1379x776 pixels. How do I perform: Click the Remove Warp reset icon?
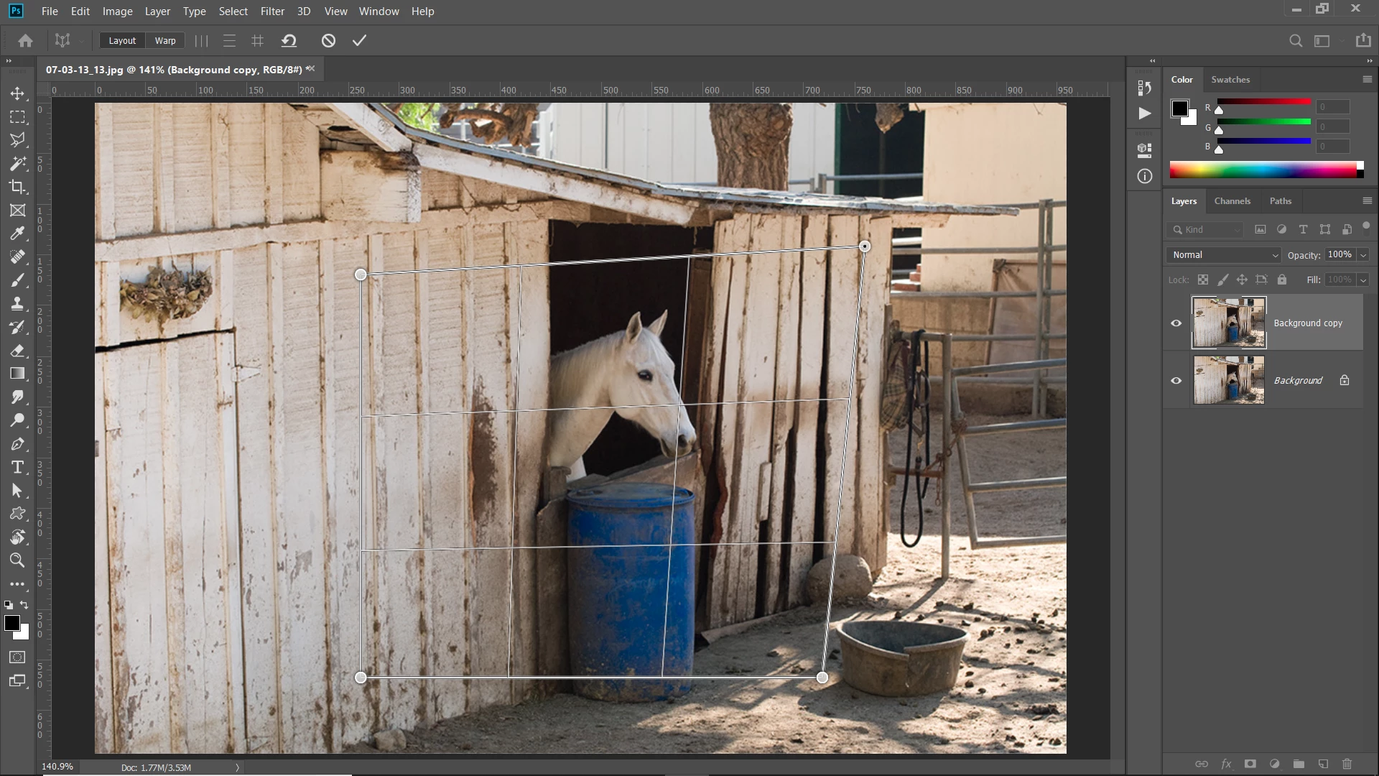pos(289,41)
